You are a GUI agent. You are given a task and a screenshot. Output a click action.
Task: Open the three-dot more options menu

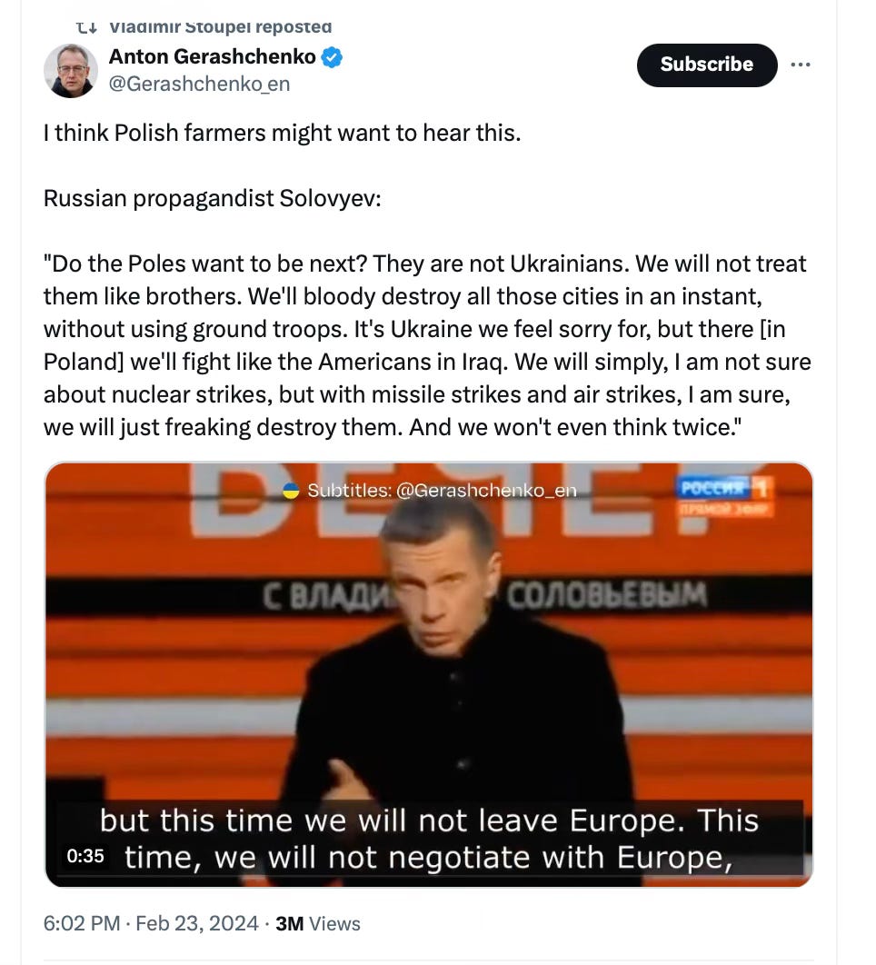800,65
